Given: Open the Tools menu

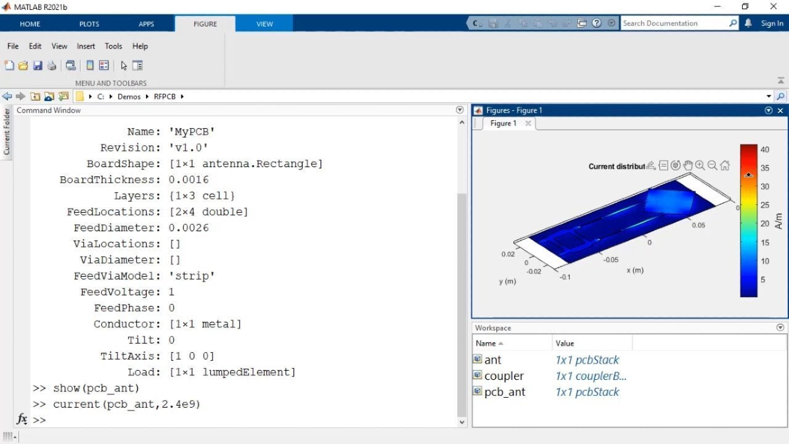Looking at the screenshot, I should (113, 46).
